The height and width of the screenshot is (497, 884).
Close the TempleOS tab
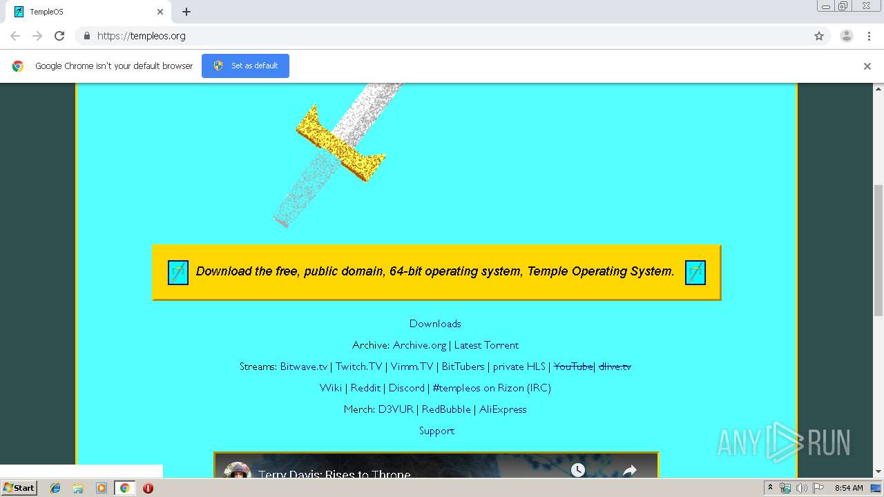click(x=160, y=12)
